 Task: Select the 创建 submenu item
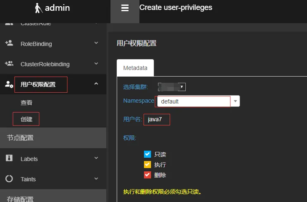pyautogui.click(x=26, y=119)
